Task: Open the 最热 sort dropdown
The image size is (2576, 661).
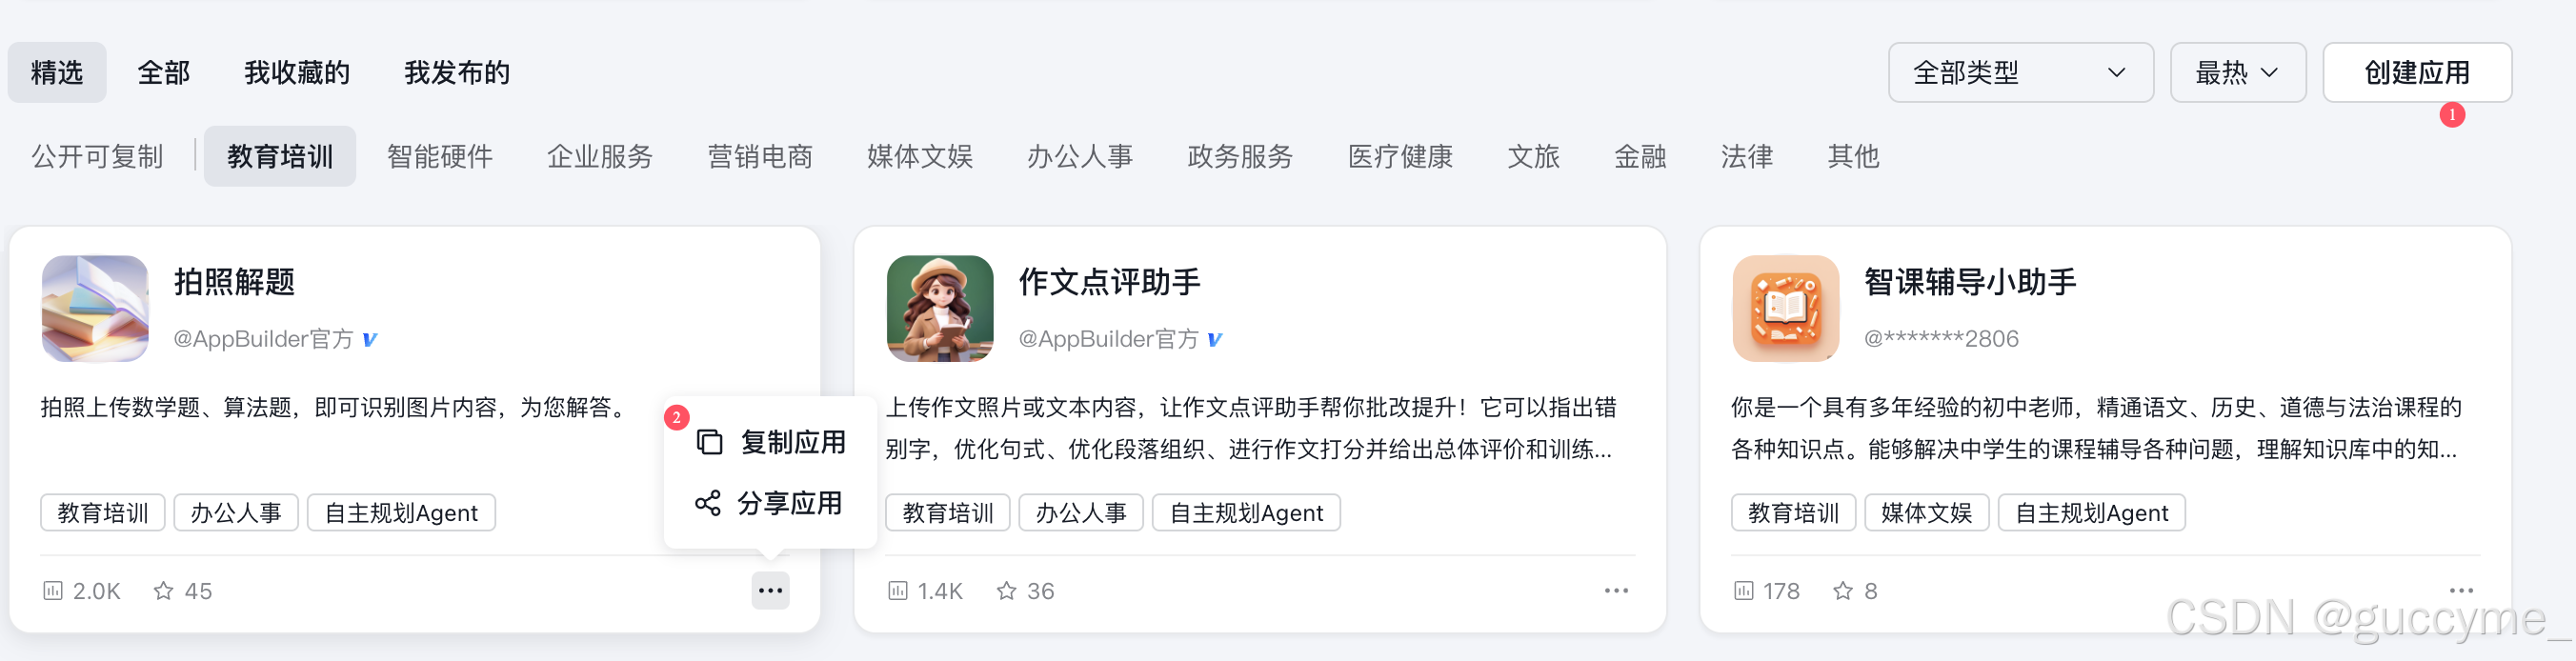Action: tap(2237, 72)
